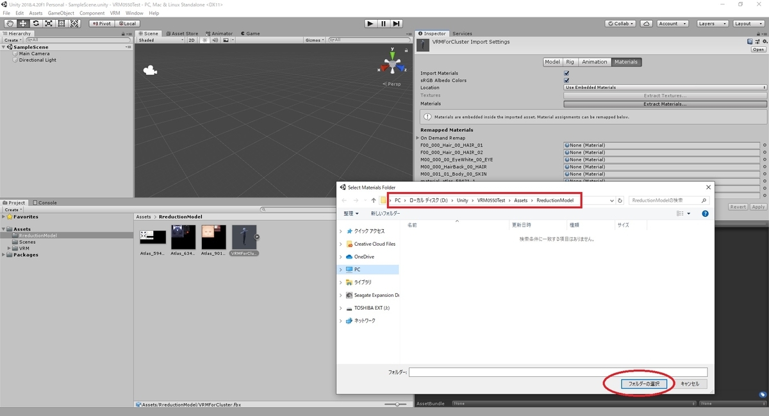Viewport: 769px width, 416px height.
Task: Open the Component menu
Action: (92, 13)
